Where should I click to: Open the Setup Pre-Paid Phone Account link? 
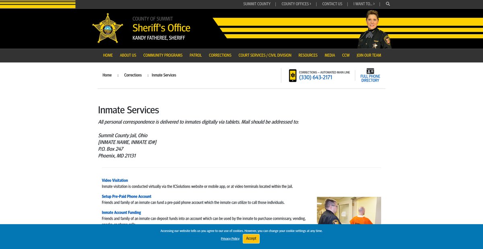pos(126,196)
